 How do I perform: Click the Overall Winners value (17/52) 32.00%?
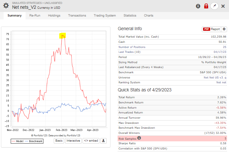pyautogui.click(x=215, y=133)
